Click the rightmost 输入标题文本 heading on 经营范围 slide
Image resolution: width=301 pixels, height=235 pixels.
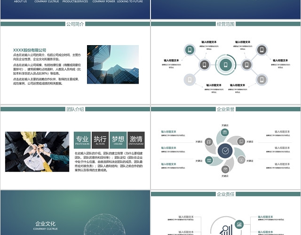[x=280, y=60]
